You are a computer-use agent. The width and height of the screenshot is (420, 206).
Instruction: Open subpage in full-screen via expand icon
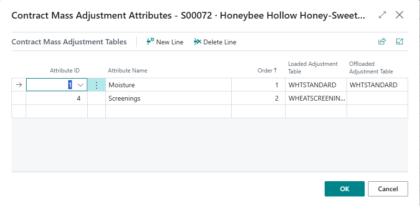click(x=400, y=41)
